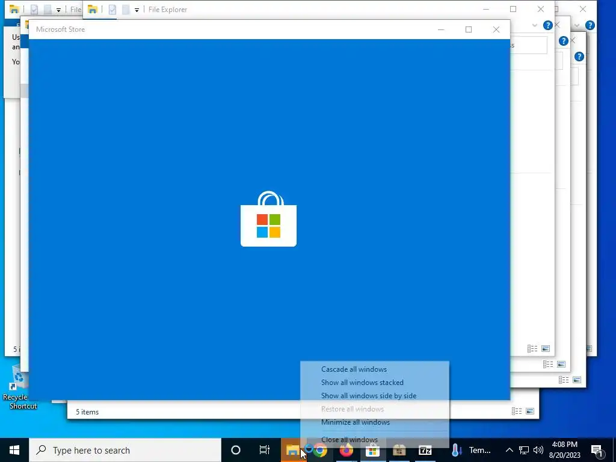The height and width of the screenshot is (462, 616).
Task: Open the Windows Start menu
Action: pos(14,450)
